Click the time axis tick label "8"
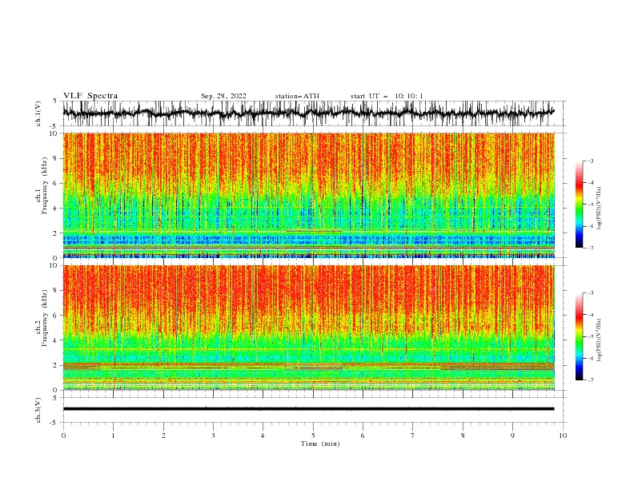634x489 pixels. click(x=463, y=435)
